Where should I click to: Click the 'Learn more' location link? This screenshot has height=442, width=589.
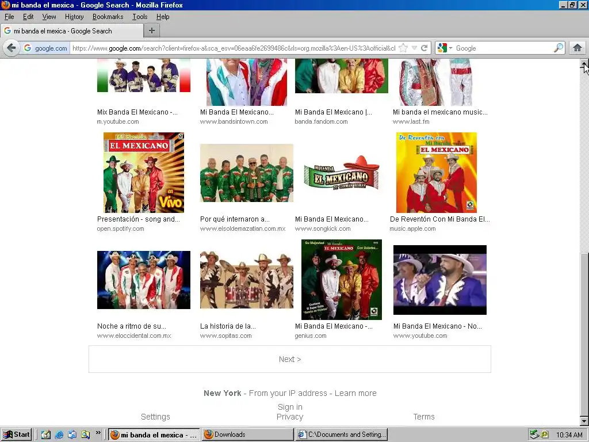(x=355, y=393)
